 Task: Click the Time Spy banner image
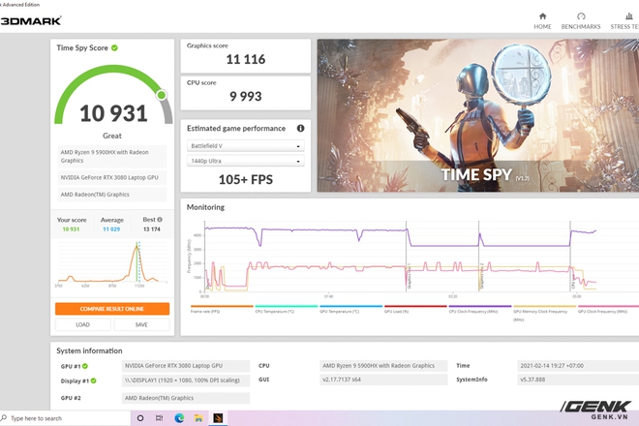tap(478, 115)
